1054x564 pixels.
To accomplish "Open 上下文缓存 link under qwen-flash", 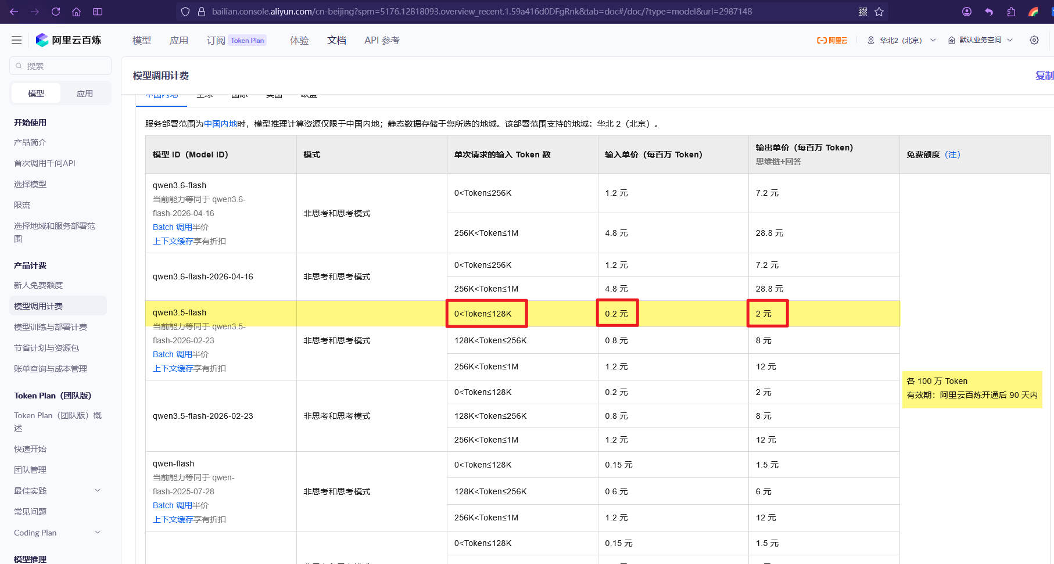I will click(x=173, y=519).
